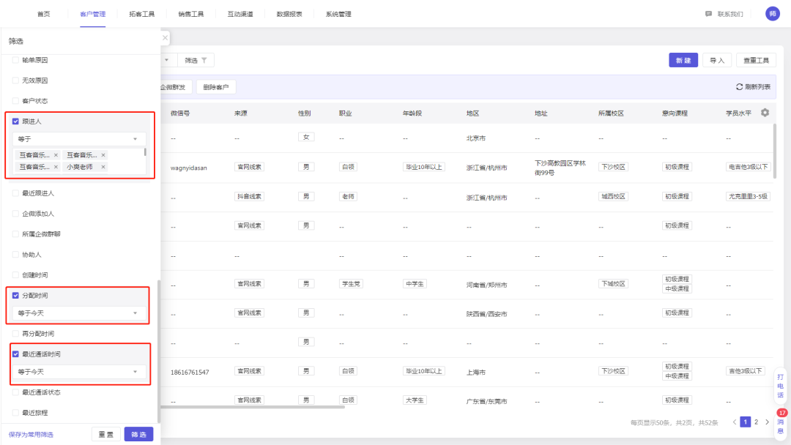Open the 消息 messages floating button

pyautogui.click(x=780, y=425)
